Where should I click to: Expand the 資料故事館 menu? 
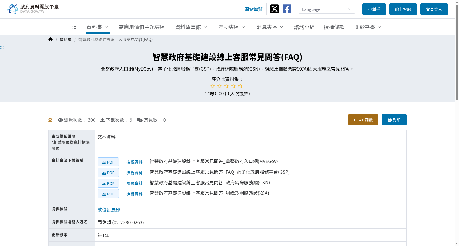(x=191, y=27)
